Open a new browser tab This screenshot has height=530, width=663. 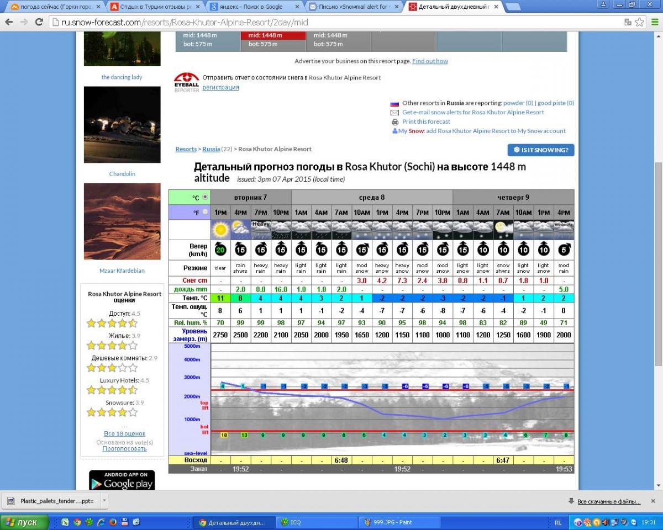(513, 7)
